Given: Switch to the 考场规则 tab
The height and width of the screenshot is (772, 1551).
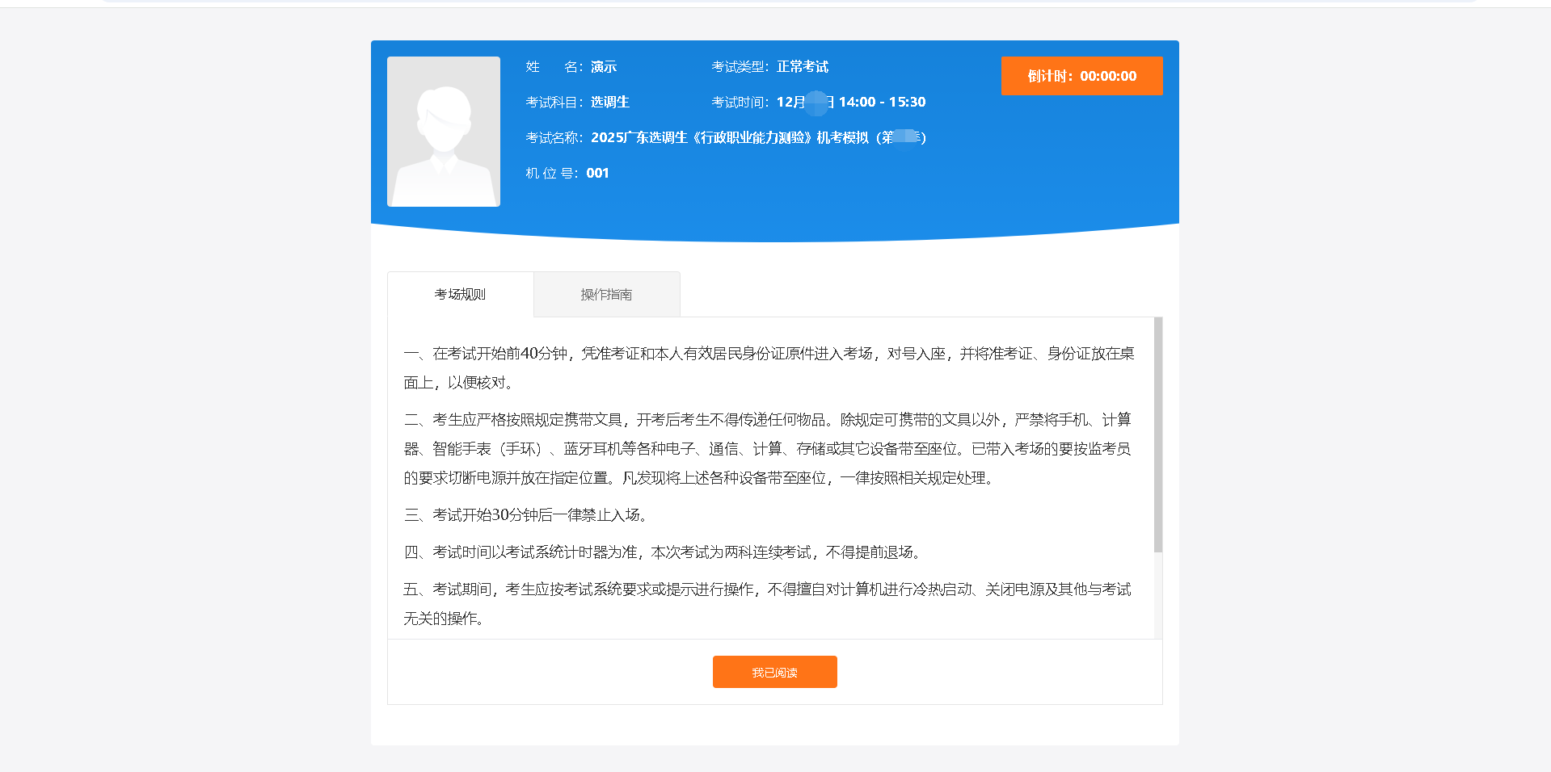Looking at the screenshot, I should 460,294.
